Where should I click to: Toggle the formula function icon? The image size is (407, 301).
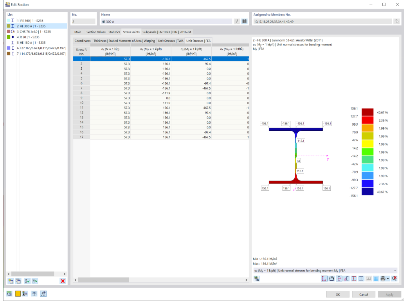43,294
